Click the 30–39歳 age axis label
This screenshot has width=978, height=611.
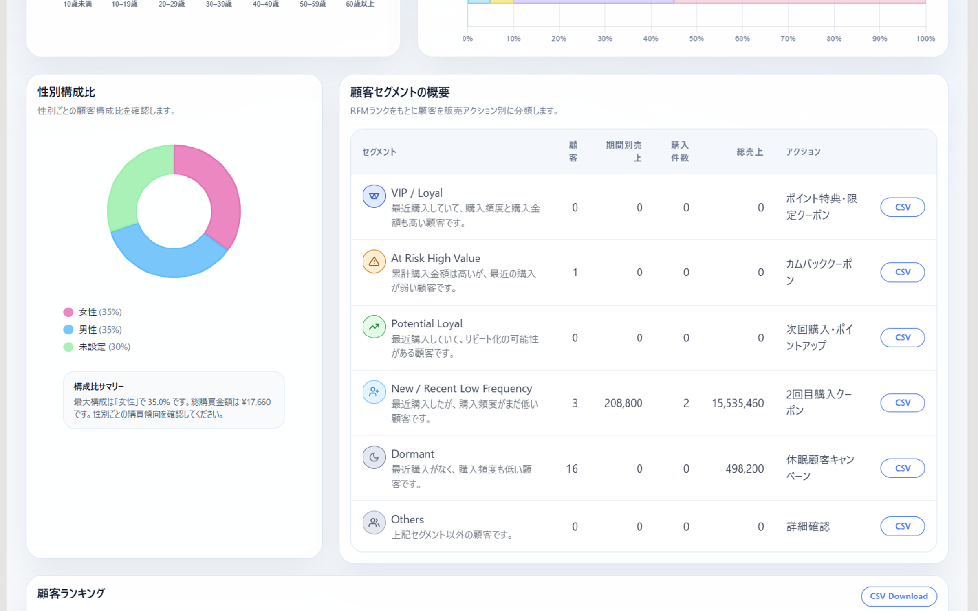(x=218, y=4)
